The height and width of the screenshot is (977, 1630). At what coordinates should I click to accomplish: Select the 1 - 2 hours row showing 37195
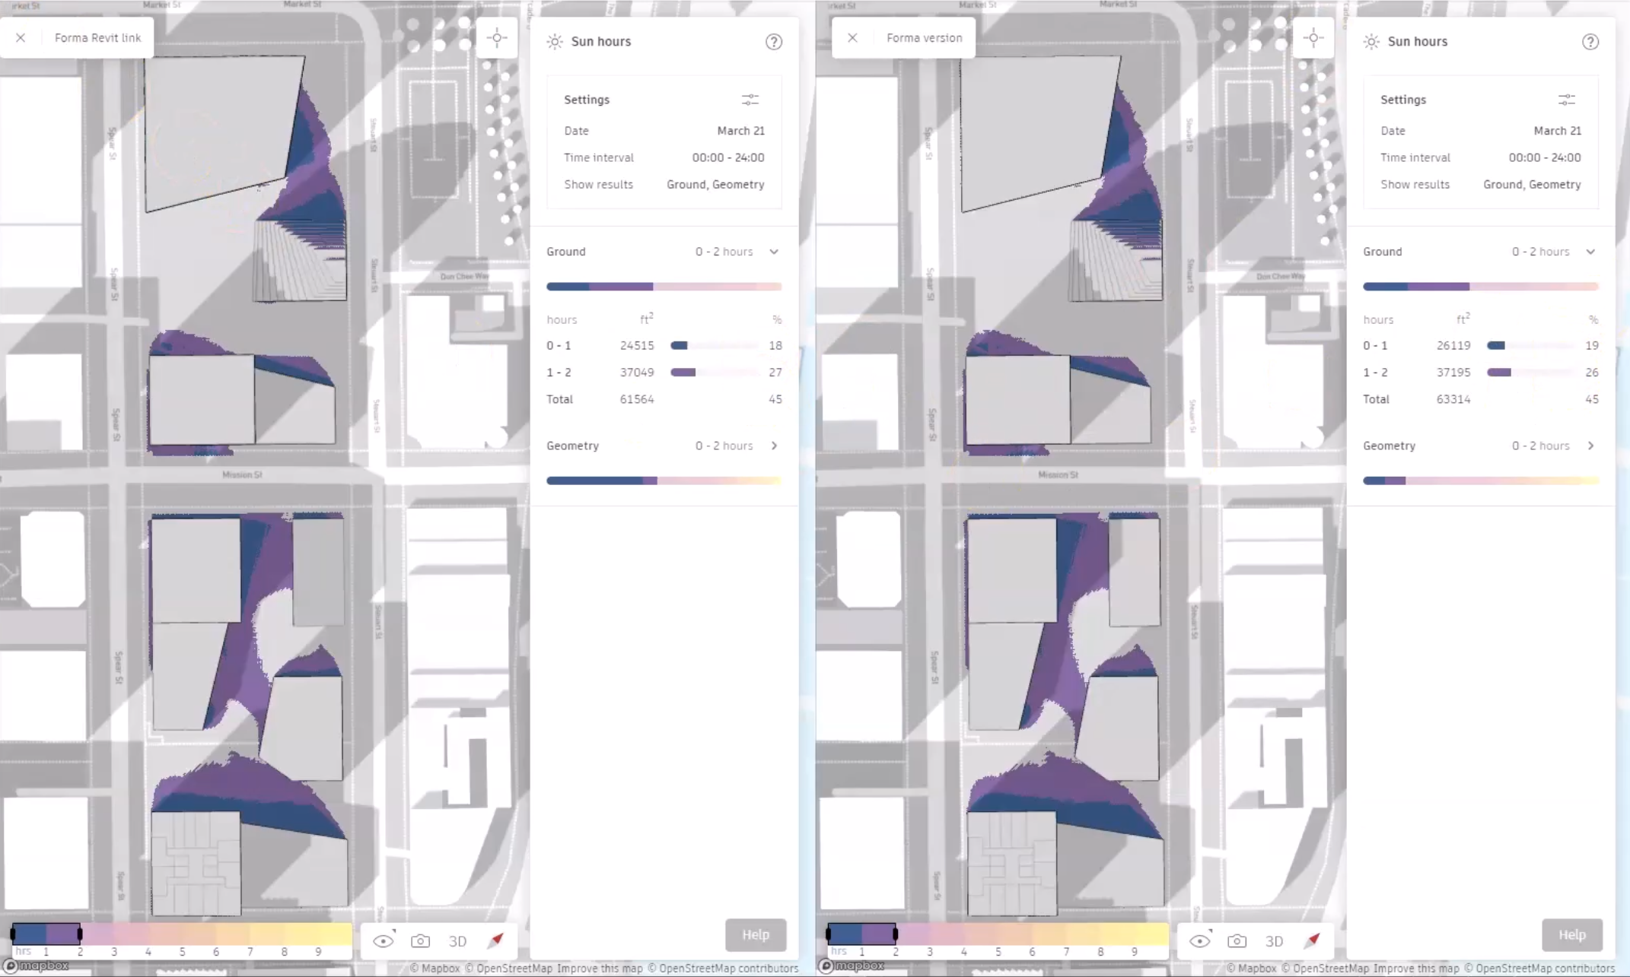[x=1480, y=373]
